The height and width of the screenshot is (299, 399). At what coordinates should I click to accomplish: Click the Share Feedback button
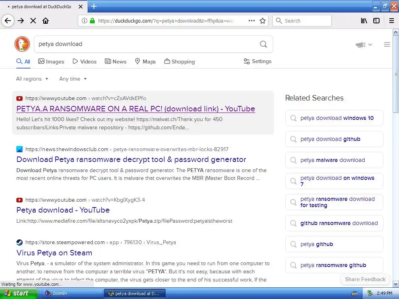(x=365, y=279)
